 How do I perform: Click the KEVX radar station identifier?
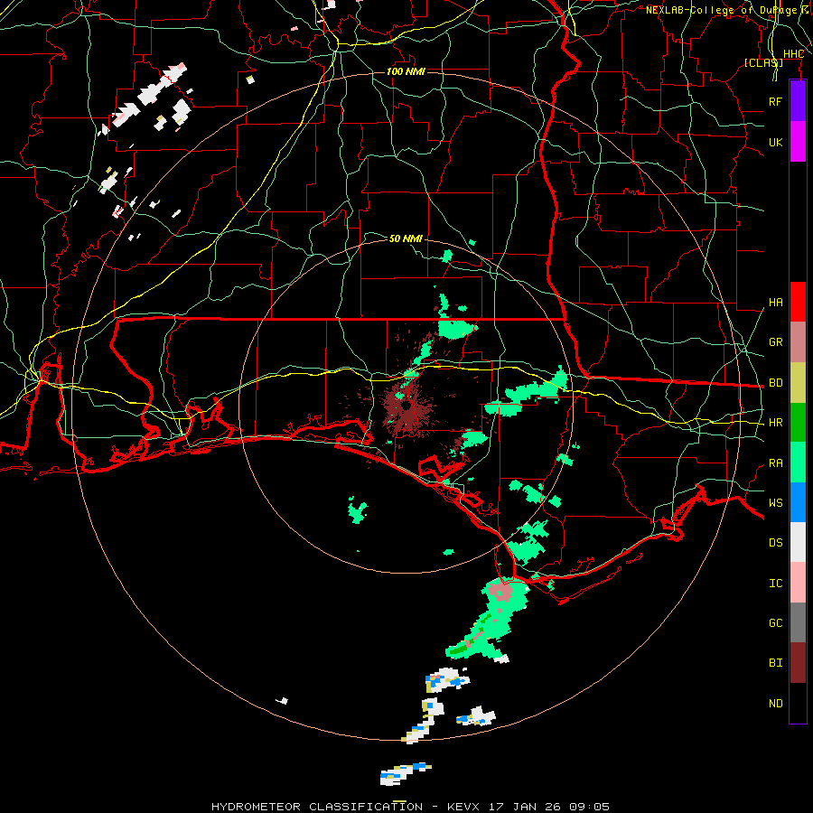coord(463,807)
